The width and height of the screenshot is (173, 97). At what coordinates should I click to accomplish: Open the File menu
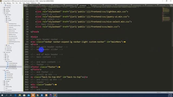pyautogui.click(x=1, y=3)
